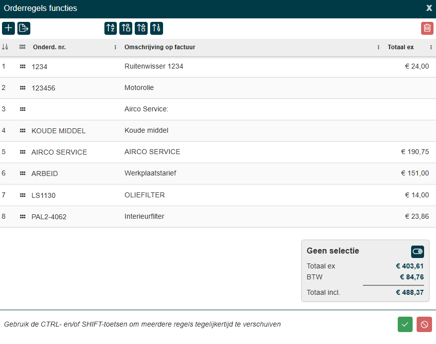This screenshot has height=344, width=436.
Task: Open the Onderd. nr. column options menu
Action: point(115,48)
